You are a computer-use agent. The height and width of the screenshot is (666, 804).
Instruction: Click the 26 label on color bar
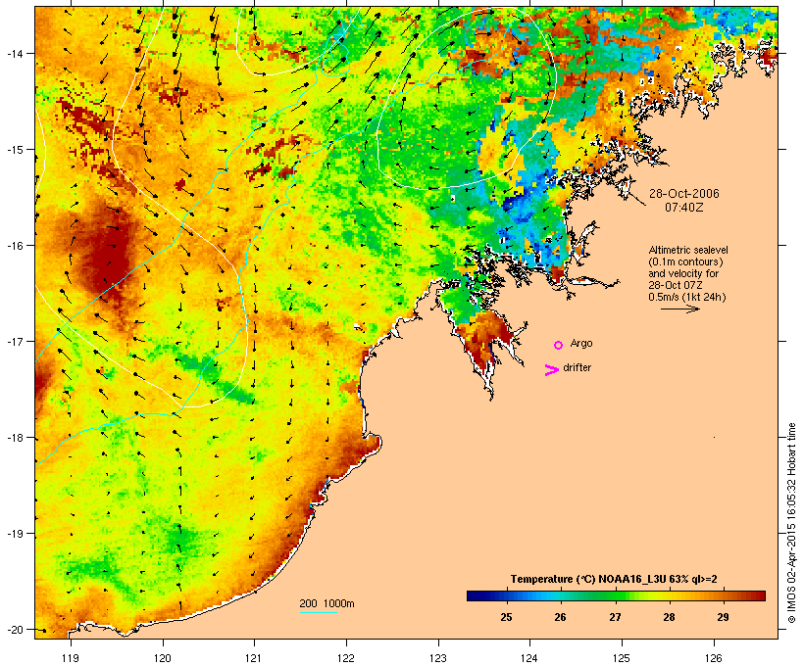[x=561, y=617]
